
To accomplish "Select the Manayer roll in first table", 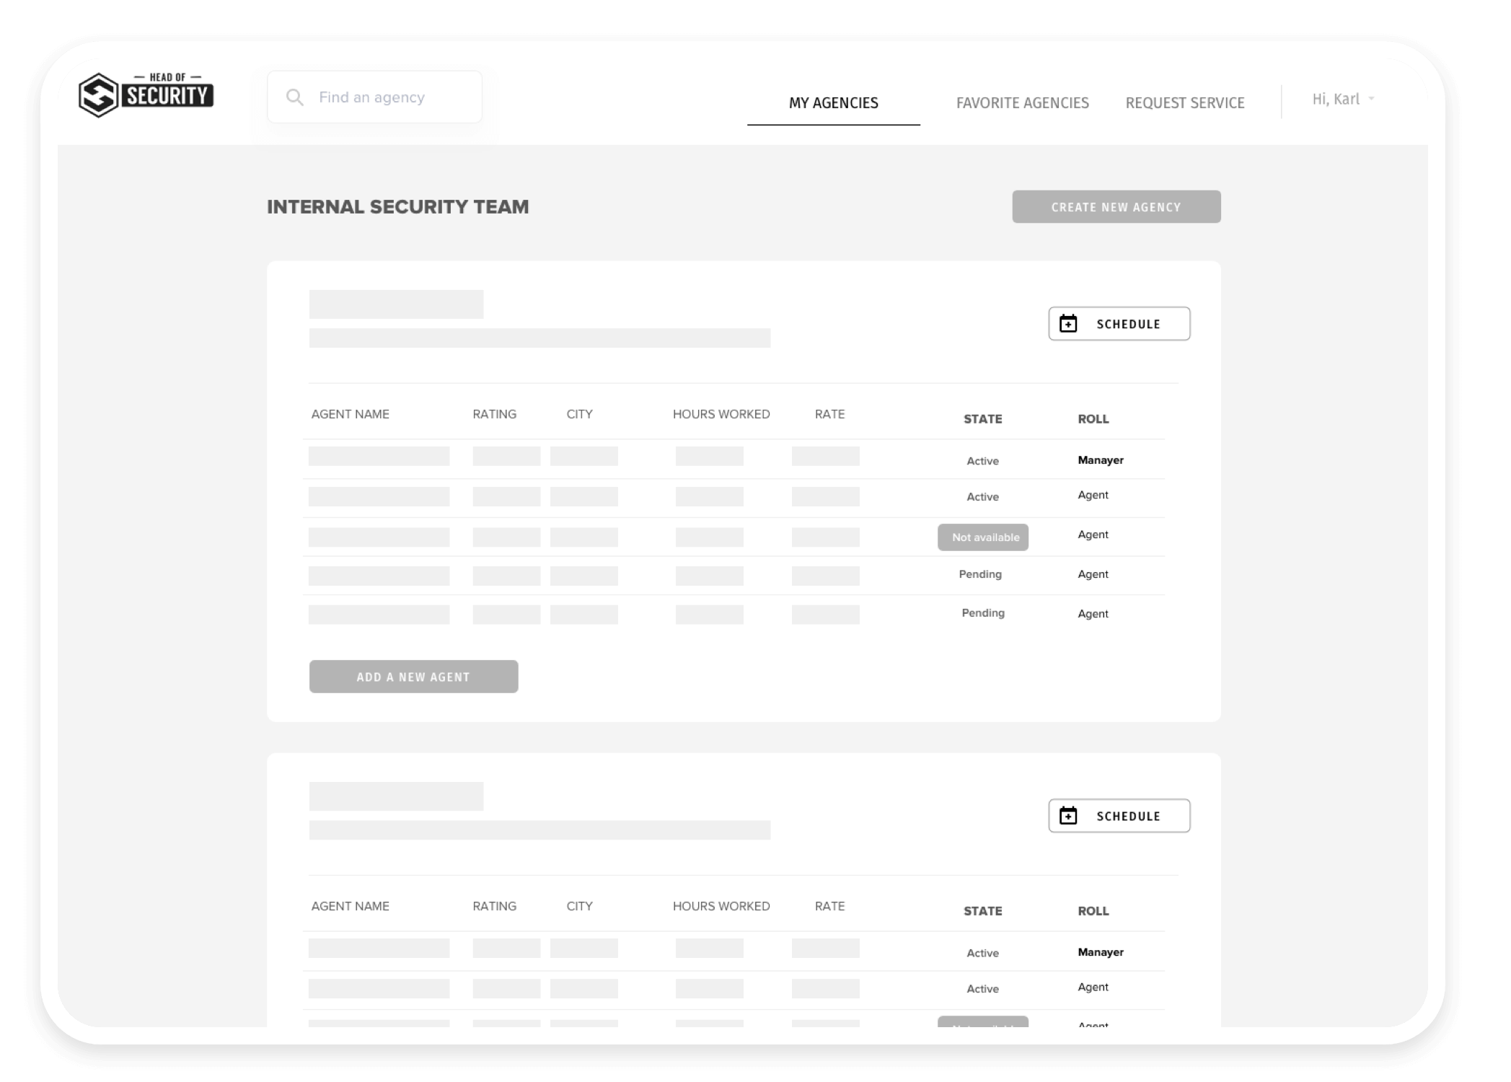I will tap(1100, 460).
